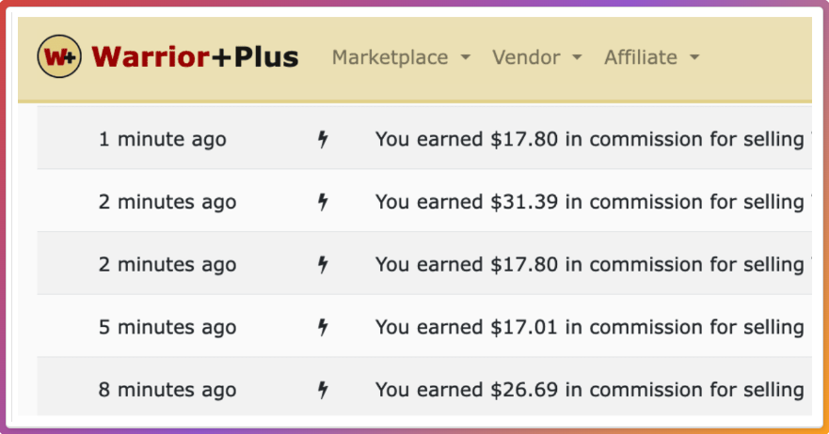This screenshot has height=434, width=829.
Task: Select the "2 minutes ago" timestamp in the second $17.80 row
Action: coord(167,265)
